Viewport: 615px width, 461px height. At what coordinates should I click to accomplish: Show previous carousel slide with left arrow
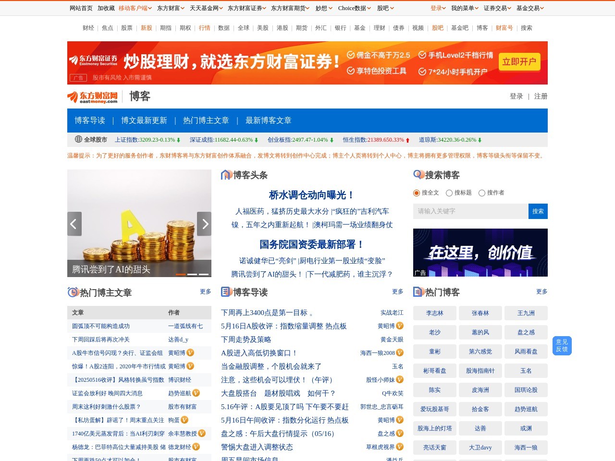click(x=74, y=224)
